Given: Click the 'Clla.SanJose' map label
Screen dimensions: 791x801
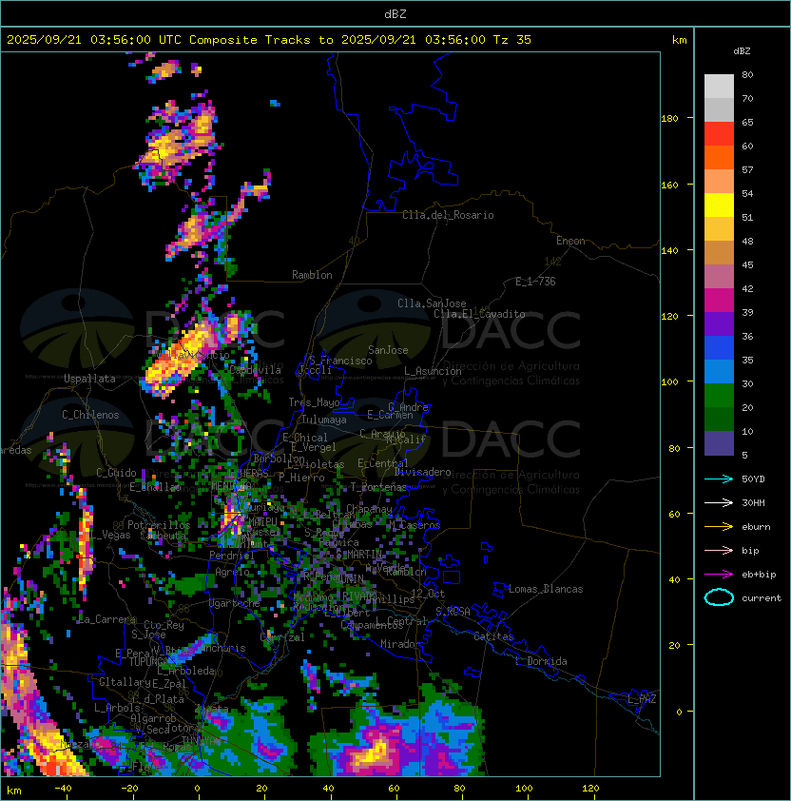Looking at the screenshot, I should [x=432, y=303].
